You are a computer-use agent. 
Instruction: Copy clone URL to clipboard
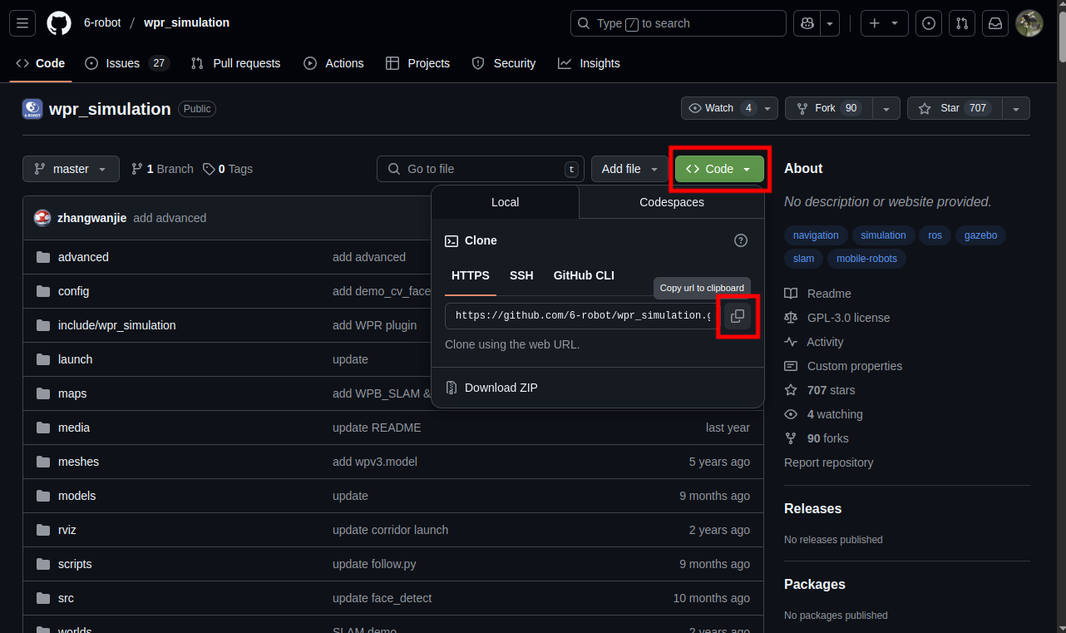pyautogui.click(x=737, y=316)
